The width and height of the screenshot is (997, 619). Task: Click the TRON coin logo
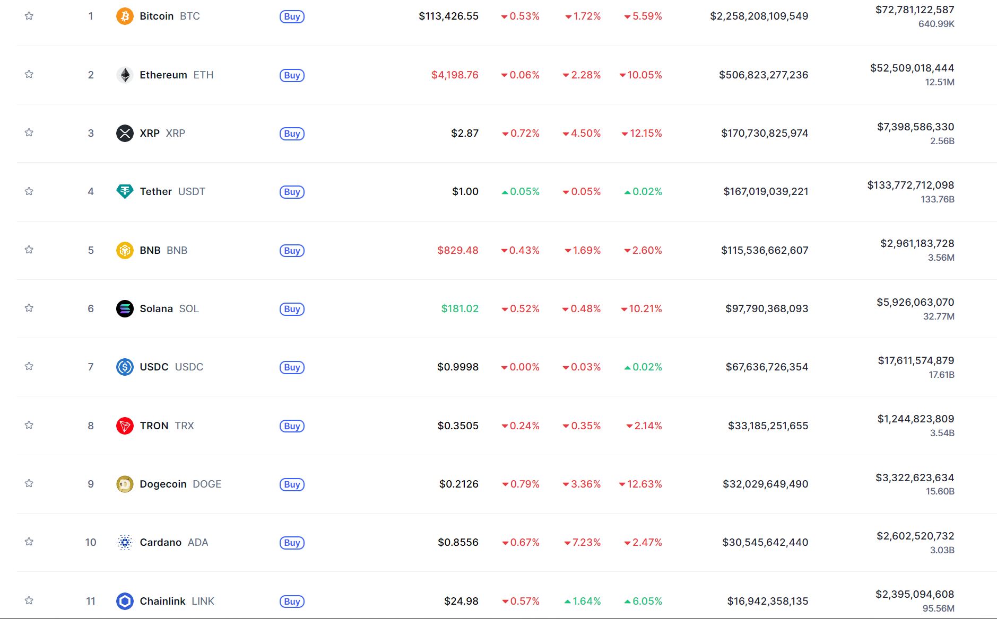click(125, 426)
